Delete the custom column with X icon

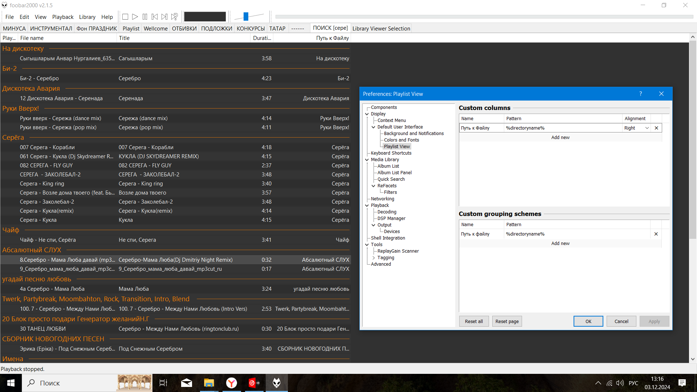656,128
